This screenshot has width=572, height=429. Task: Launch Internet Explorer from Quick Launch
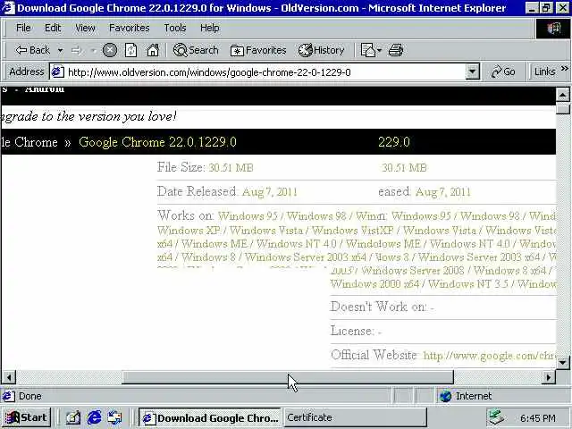tap(94, 417)
